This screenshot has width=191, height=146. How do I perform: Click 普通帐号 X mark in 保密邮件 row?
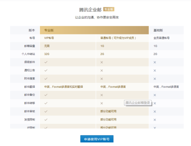tap(102, 62)
